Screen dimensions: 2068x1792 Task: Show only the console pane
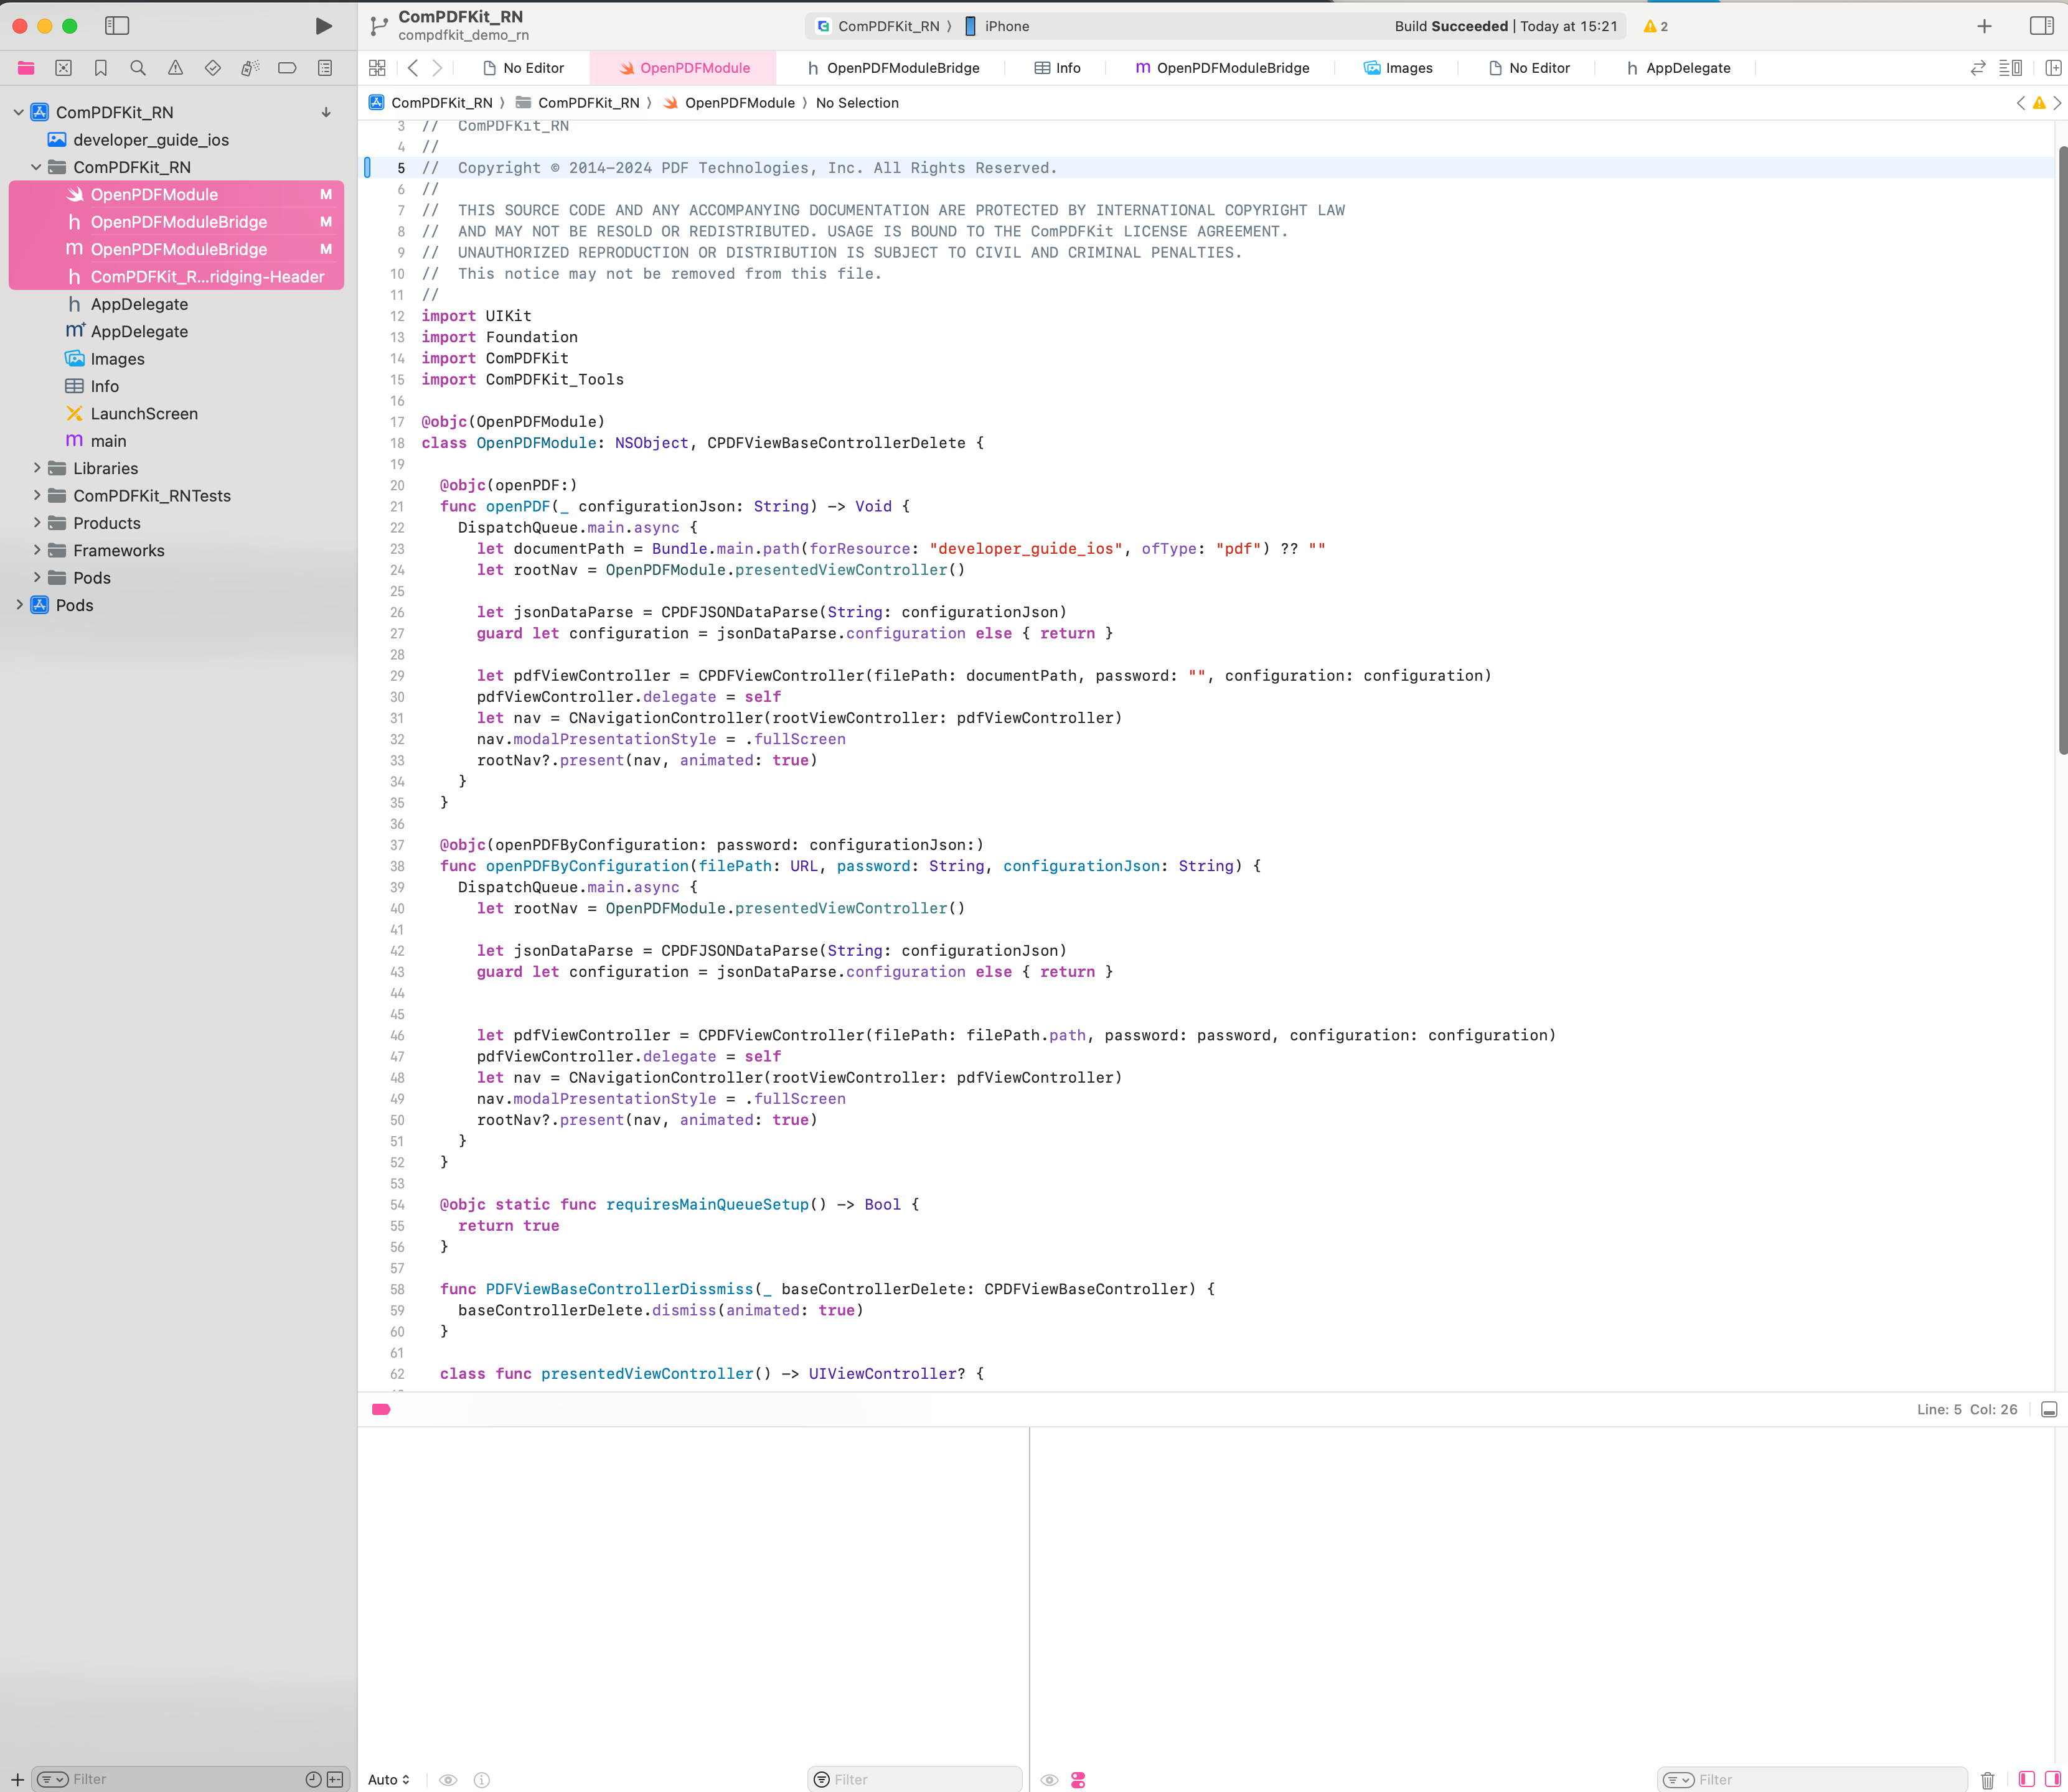(x=2052, y=1780)
